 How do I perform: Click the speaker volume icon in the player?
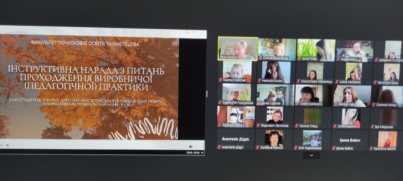tap(191, 146)
